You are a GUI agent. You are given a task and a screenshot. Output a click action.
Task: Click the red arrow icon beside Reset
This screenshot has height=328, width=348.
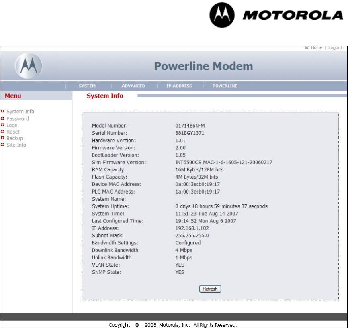pos(2,132)
